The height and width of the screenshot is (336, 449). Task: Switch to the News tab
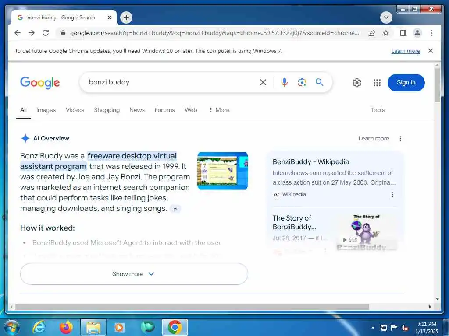tap(137, 110)
